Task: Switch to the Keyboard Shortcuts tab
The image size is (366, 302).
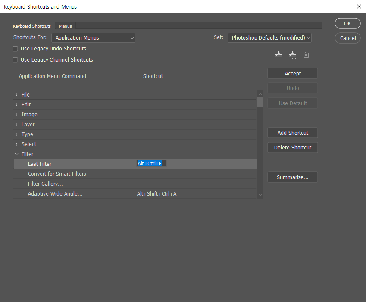Action: (32, 26)
